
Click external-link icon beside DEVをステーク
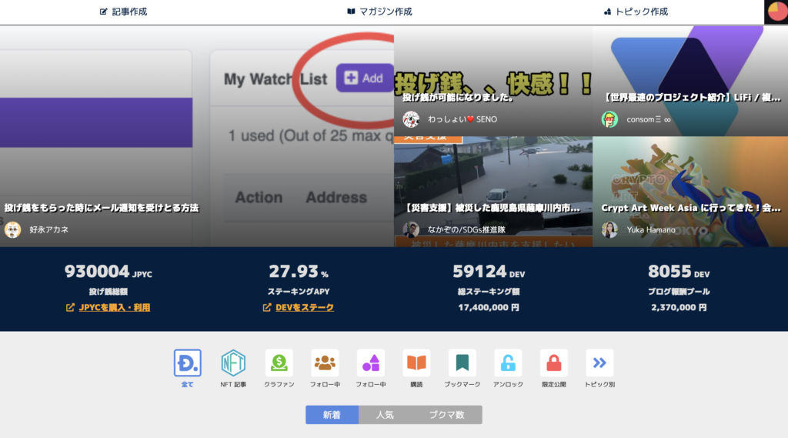click(267, 307)
